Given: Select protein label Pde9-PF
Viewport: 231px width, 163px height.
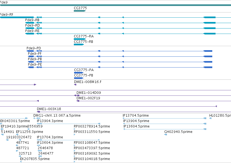Looking at the screenshot, I should point(35,54).
